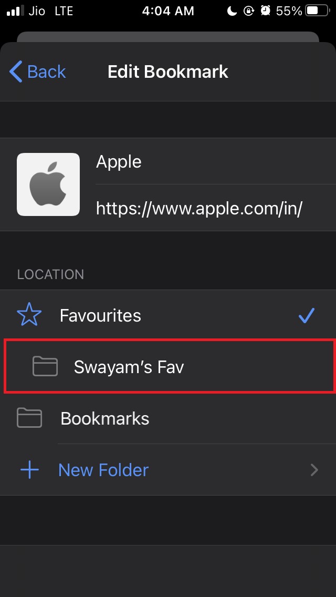Tap the plus icon next to New Folder
The height and width of the screenshot is (597, 336).
click(29, 469)
